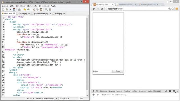Click the Ln 13, Col 26 status text
180x101 pixels.
coord(64,98)
